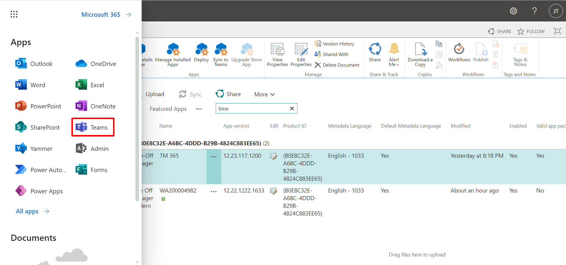Image resolution: width=566 pixels, height=265 pixels.
Task: Open View Properties in ribbon
Action: [x=277, y=55]
